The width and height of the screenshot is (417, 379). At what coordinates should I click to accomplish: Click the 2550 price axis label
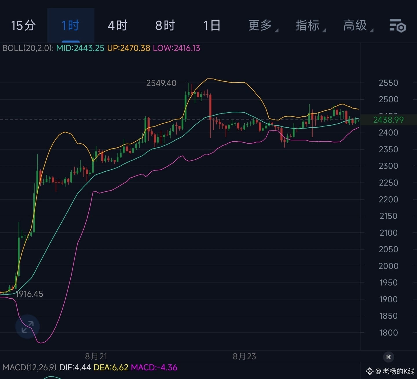(x=388, y=83)
